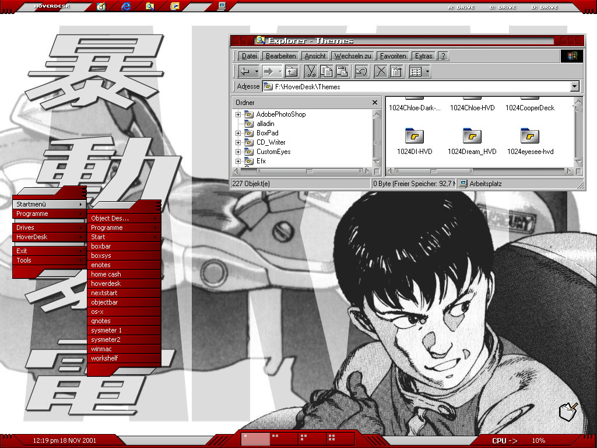Click the CPU usage indicator
597x448 pixels.
[518, 440]
